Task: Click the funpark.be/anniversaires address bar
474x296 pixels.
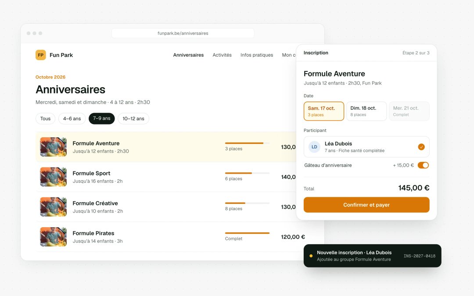Action: (183, 33)
